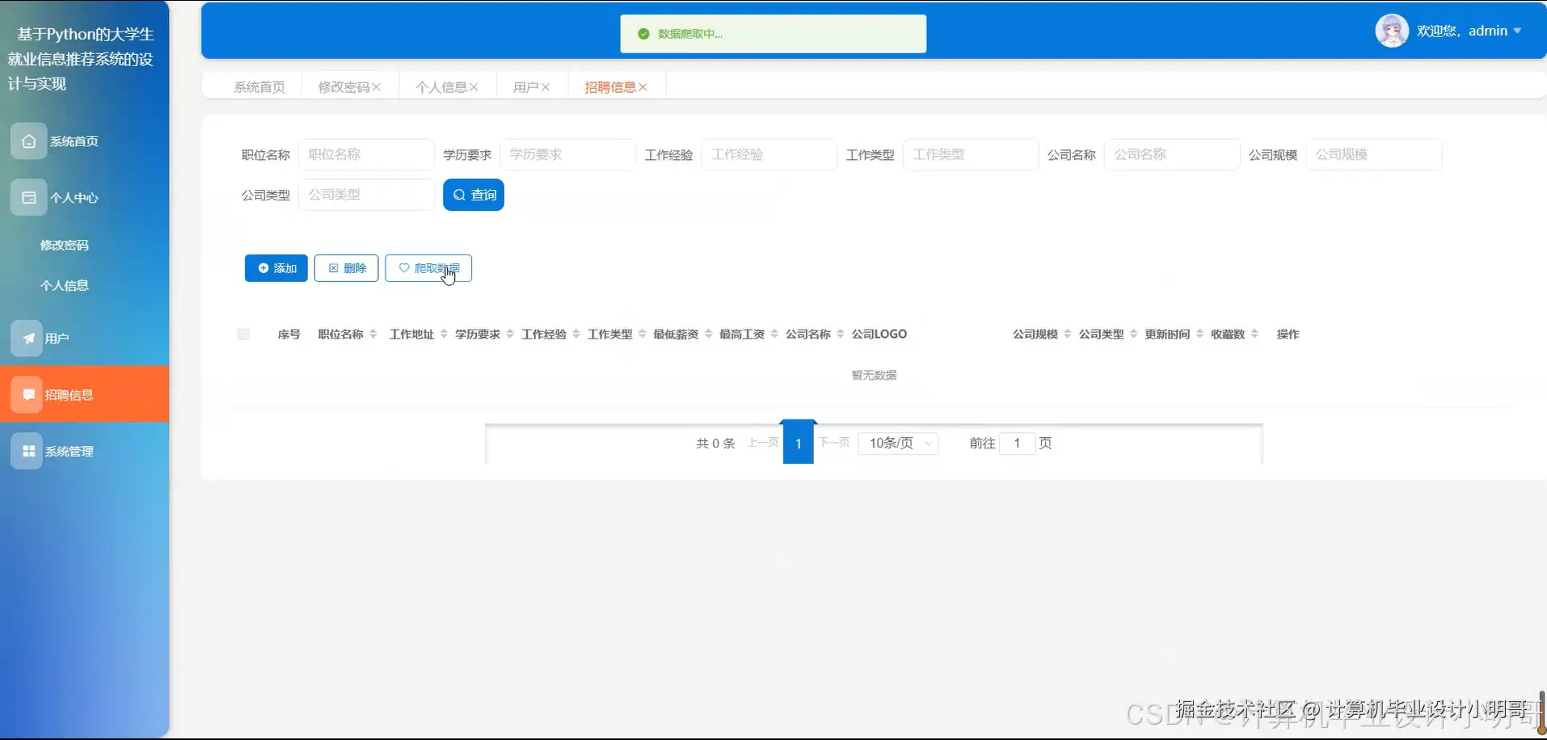1547x740 pixels.
Task: Open the 10条/页 page size dropdown
Action: click(x=897, y=443)
